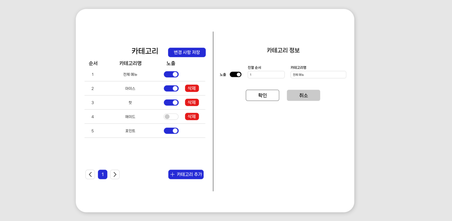Click the plus icon on 카테고리 추가

point(173,174)
